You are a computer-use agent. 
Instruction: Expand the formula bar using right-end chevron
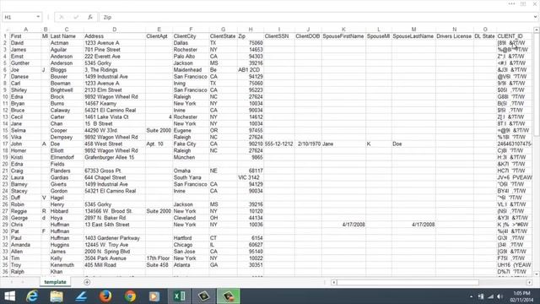(x=535, y=17)
